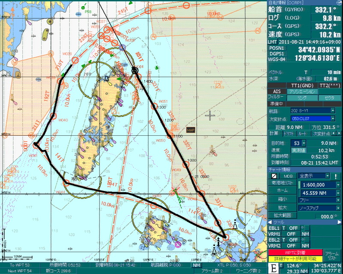Expand the ノースアップ orientation dropdown

click(x=338, y=208)
